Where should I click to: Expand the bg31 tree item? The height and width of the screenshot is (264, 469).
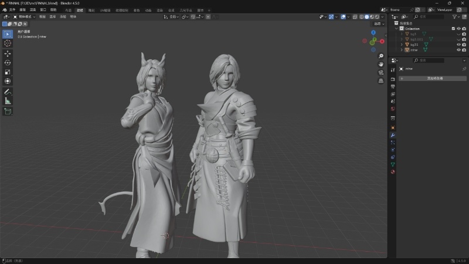tap(402, 45)
